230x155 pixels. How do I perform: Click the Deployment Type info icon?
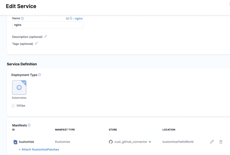click(x=39, y=75)
